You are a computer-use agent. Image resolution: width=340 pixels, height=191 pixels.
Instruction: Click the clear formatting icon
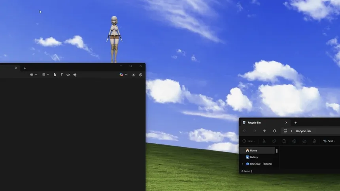pyautogui.click(x=75, y=75)
